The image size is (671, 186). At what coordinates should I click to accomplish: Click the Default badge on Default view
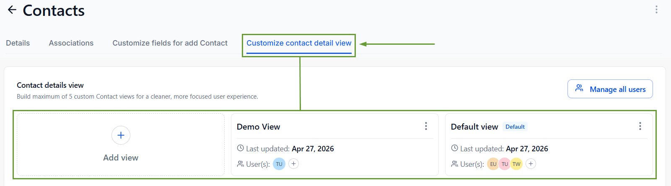click(x=515, y=127)
